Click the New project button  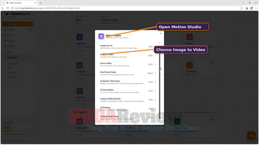pyautogui.click(x=18, y=24)
